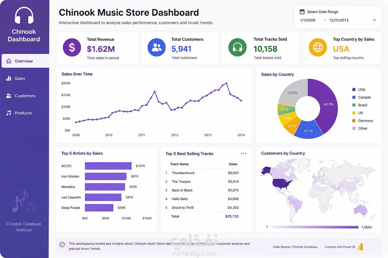Image resolution: width=388 pixels, height=258 pixels.
Task: Open the three-dot menu on Best Selling Tracks
Action: [243, 153]
